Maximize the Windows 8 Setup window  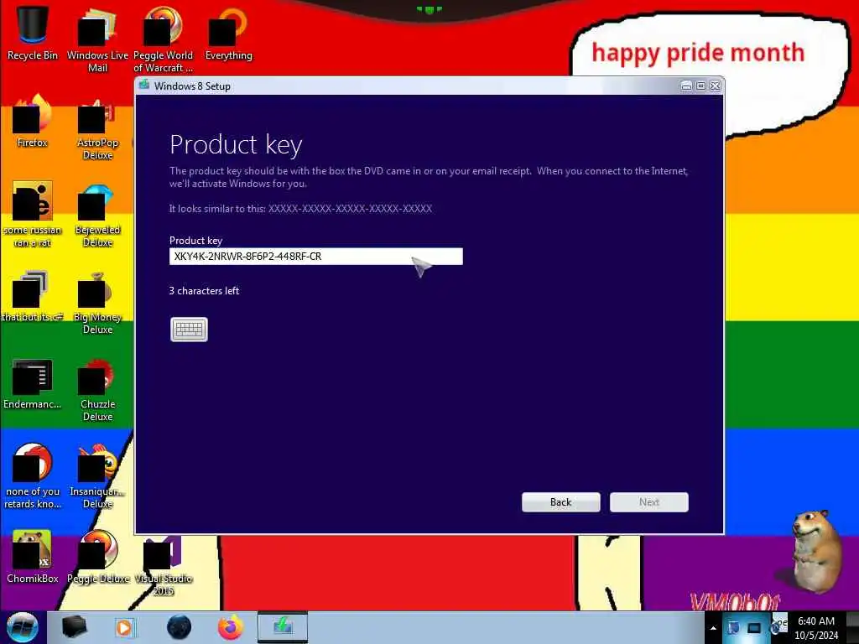pos(700,86)
